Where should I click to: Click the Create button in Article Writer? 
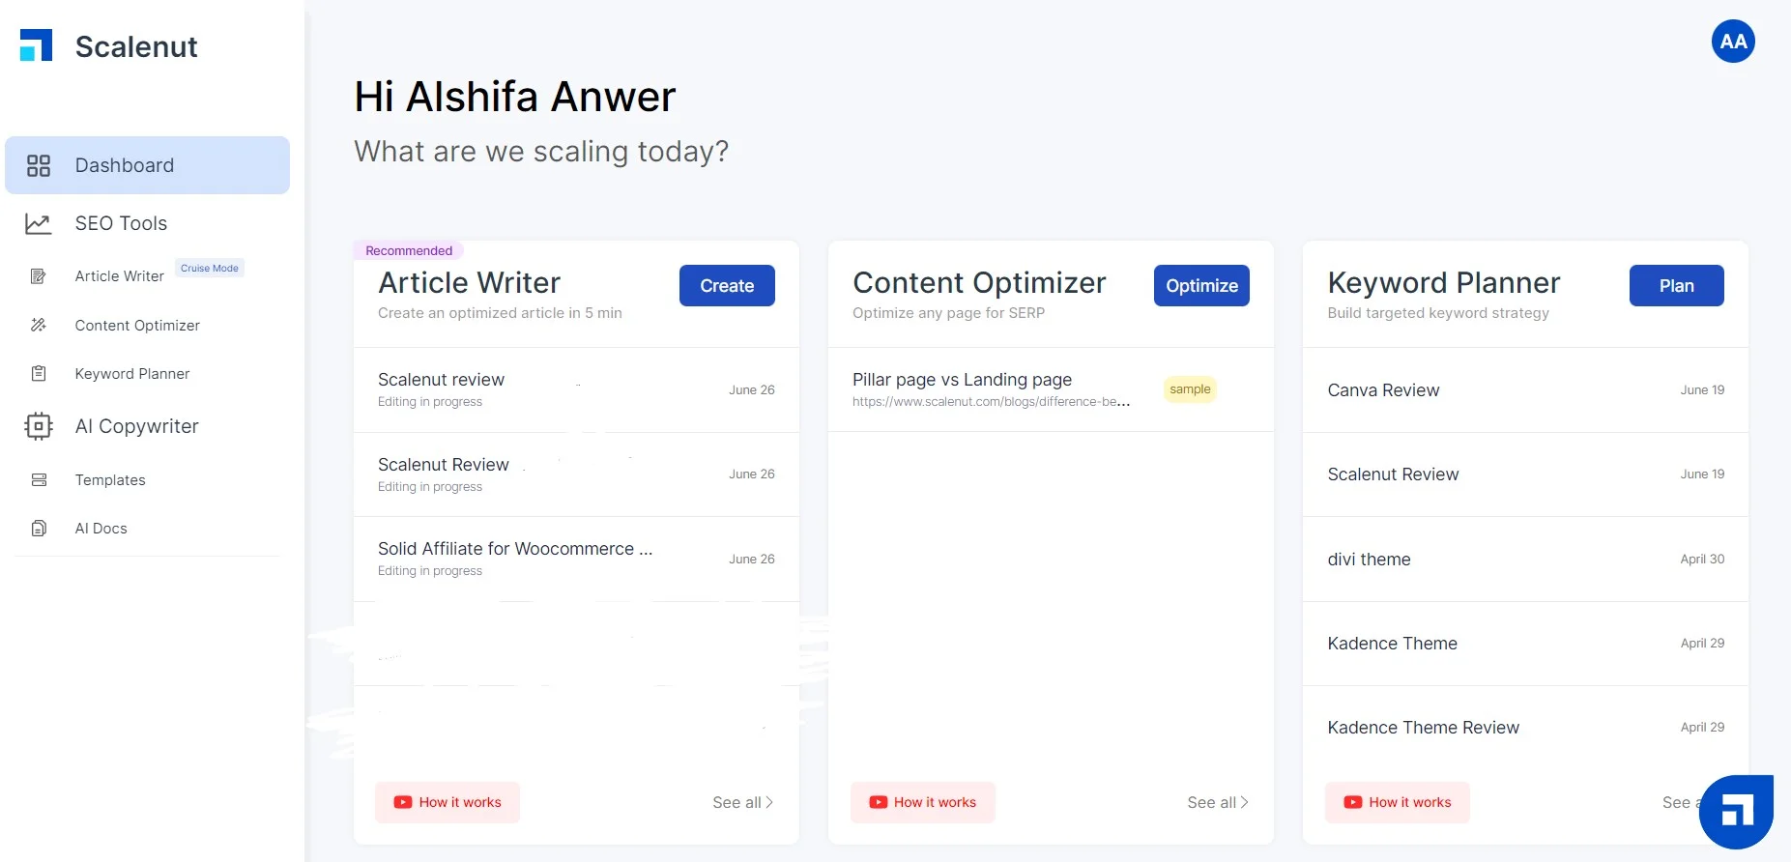click(726, 285)
